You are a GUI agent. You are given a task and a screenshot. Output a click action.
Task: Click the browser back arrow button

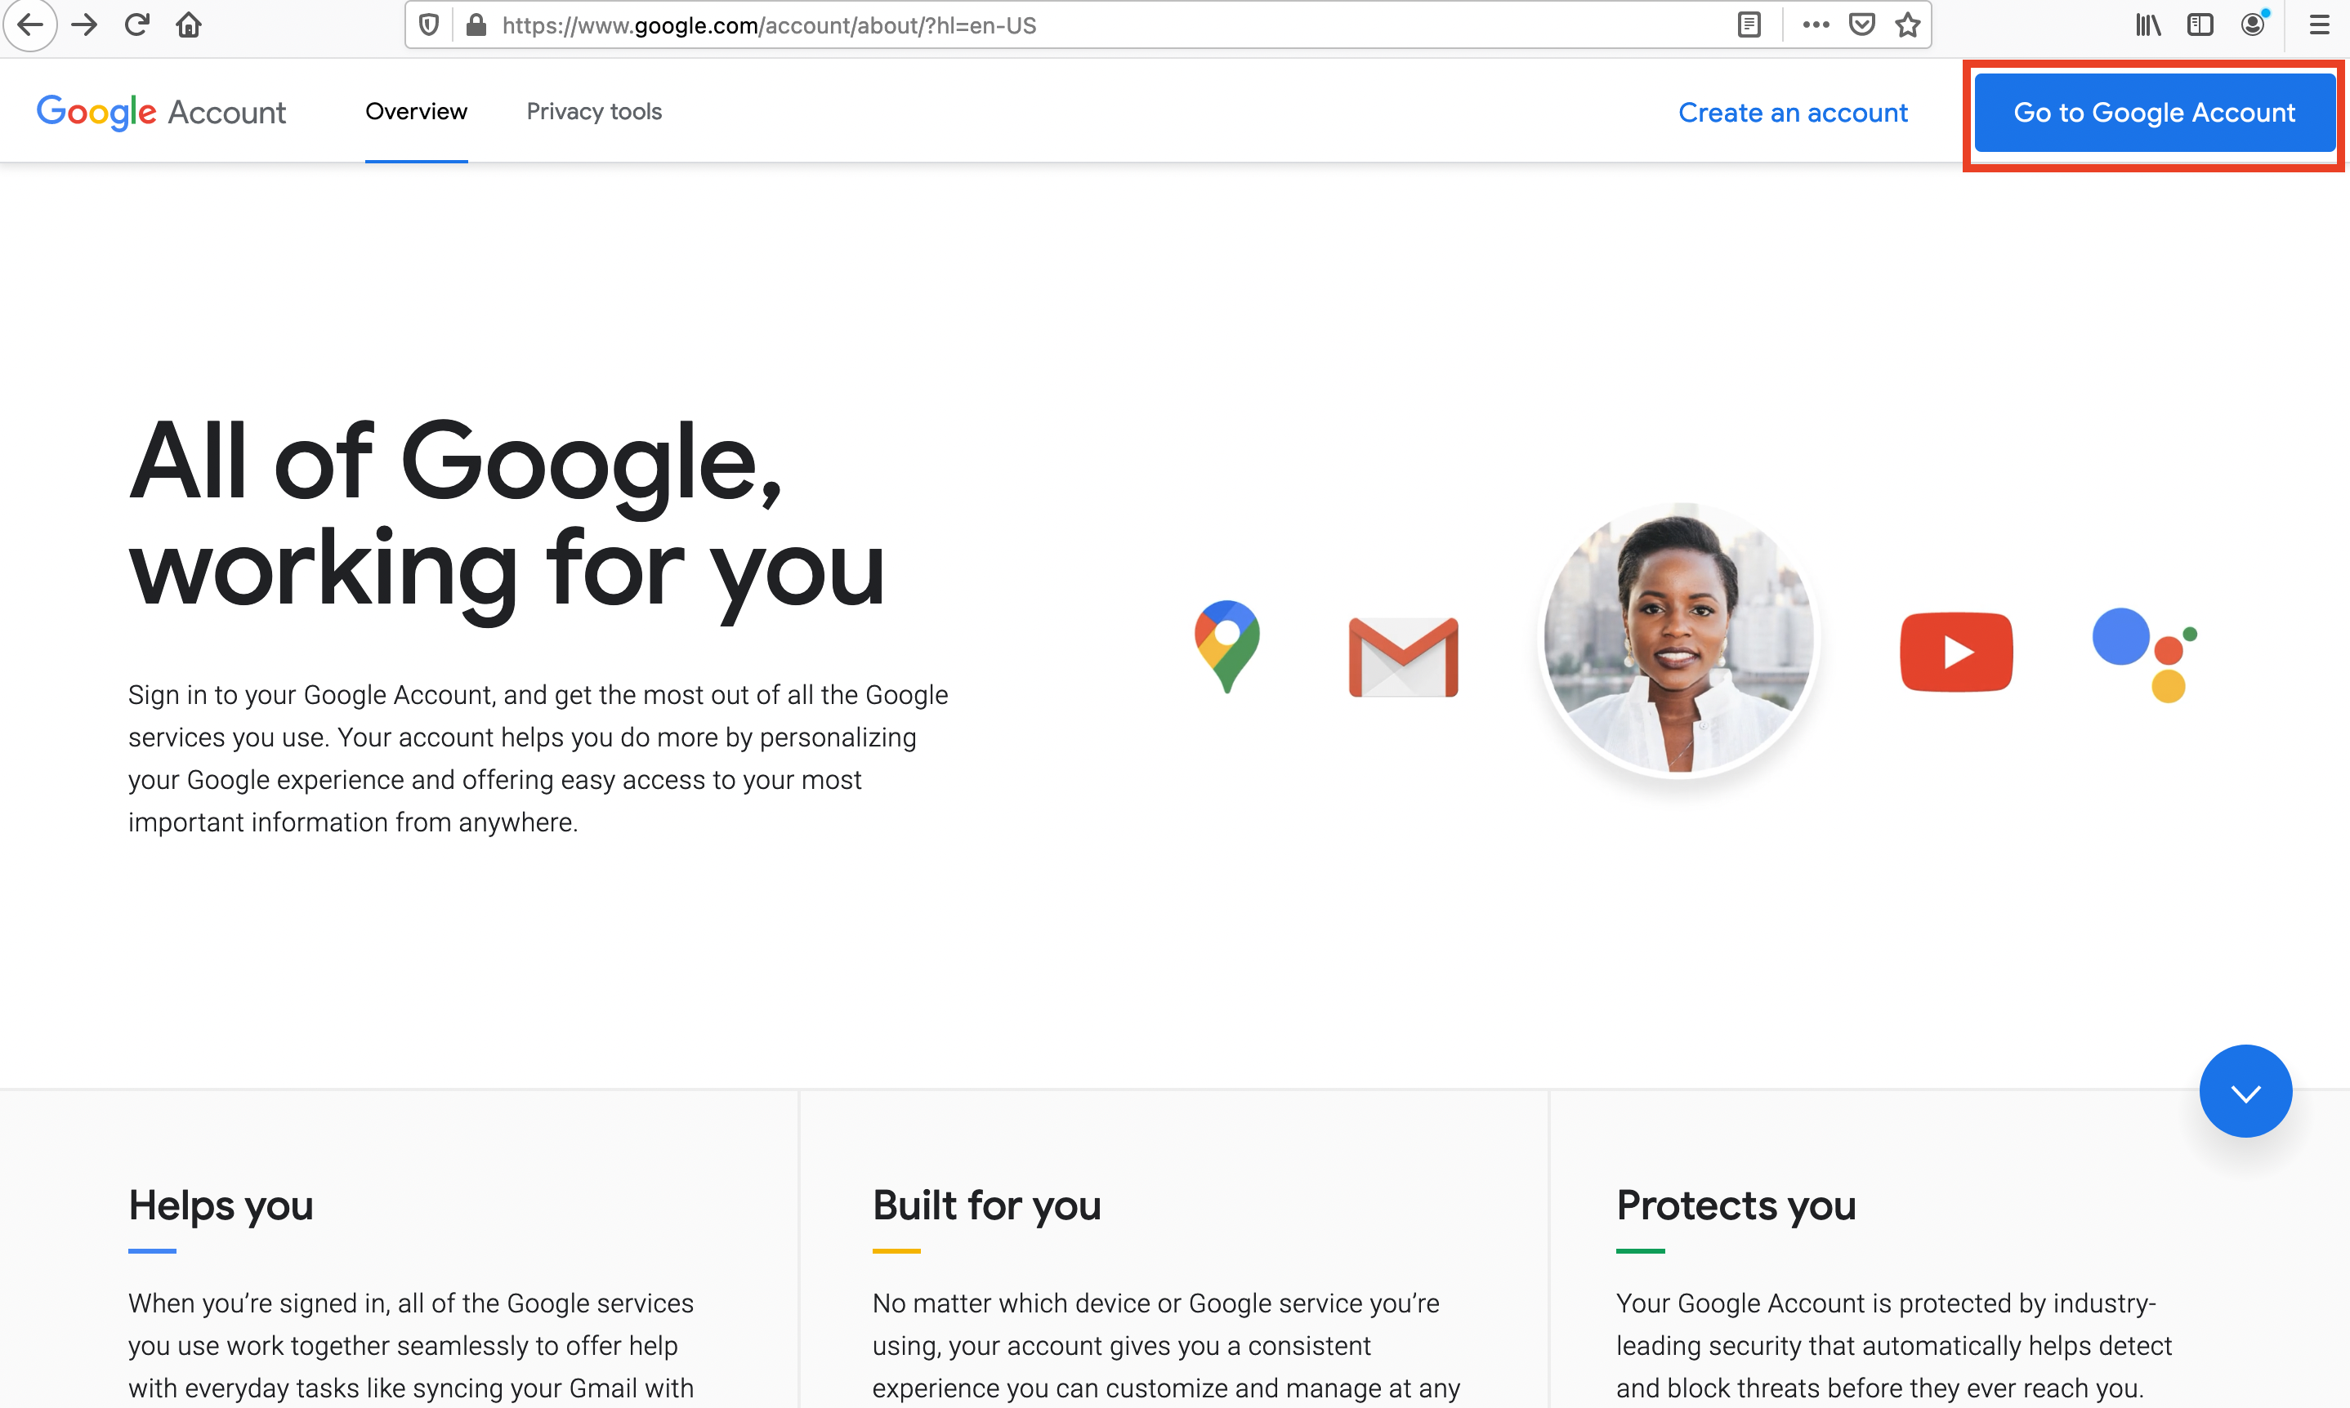pyautogui.click(x=30, y=25)
